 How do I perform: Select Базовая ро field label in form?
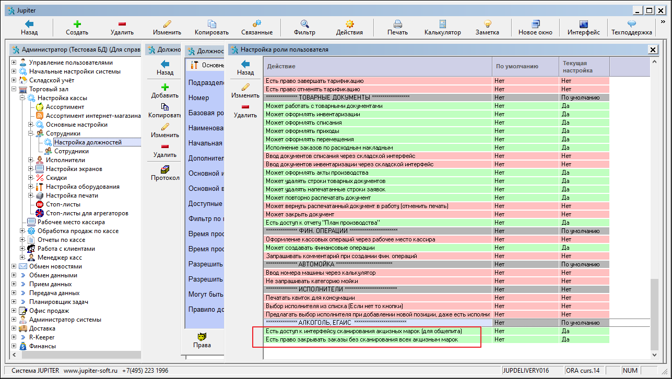(206, 113)
